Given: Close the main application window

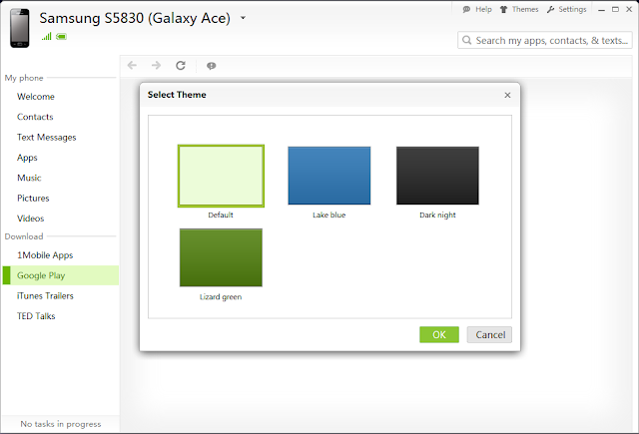Looking at the screenshot, I should click(x=629, y=9).
